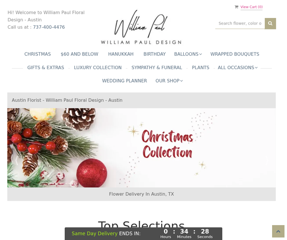Click the search magnifier button
Image resolution: width=287 pixels, height=240 pixels.
270,23
